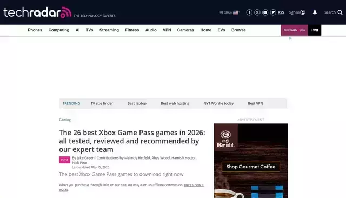
Task: Open contributor Nick Pino profile
Action: point(79,163)
